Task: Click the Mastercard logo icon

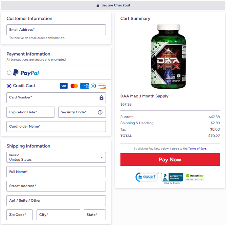Action: click(74, 86)
